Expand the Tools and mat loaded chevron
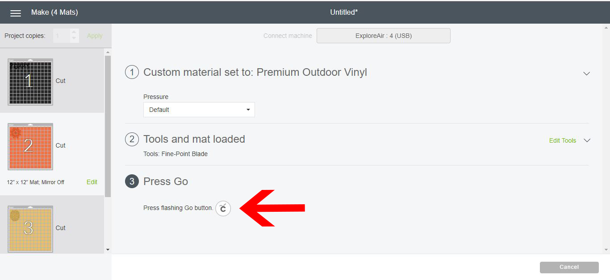This screenshot has height=280, width=610. point(587,140)
